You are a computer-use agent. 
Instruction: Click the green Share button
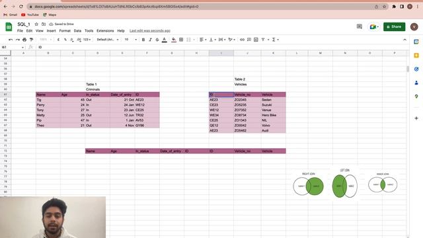[x=394, y=26]
